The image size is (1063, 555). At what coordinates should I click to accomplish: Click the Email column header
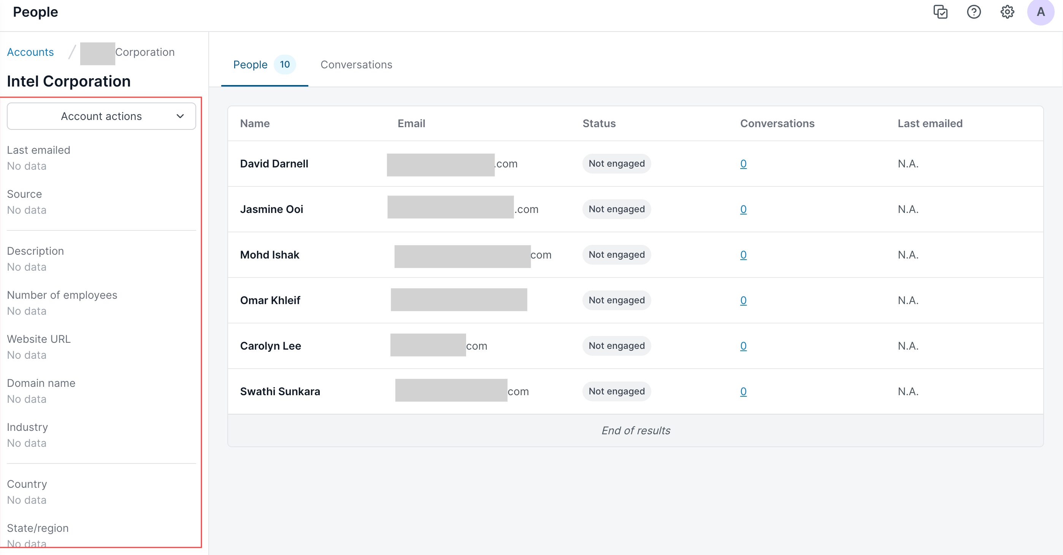point(411,124)
